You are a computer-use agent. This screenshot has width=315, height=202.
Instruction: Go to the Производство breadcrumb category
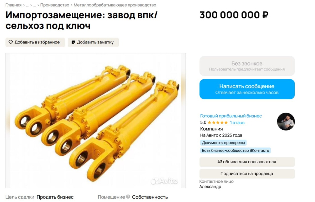click(x=55, y=5)
